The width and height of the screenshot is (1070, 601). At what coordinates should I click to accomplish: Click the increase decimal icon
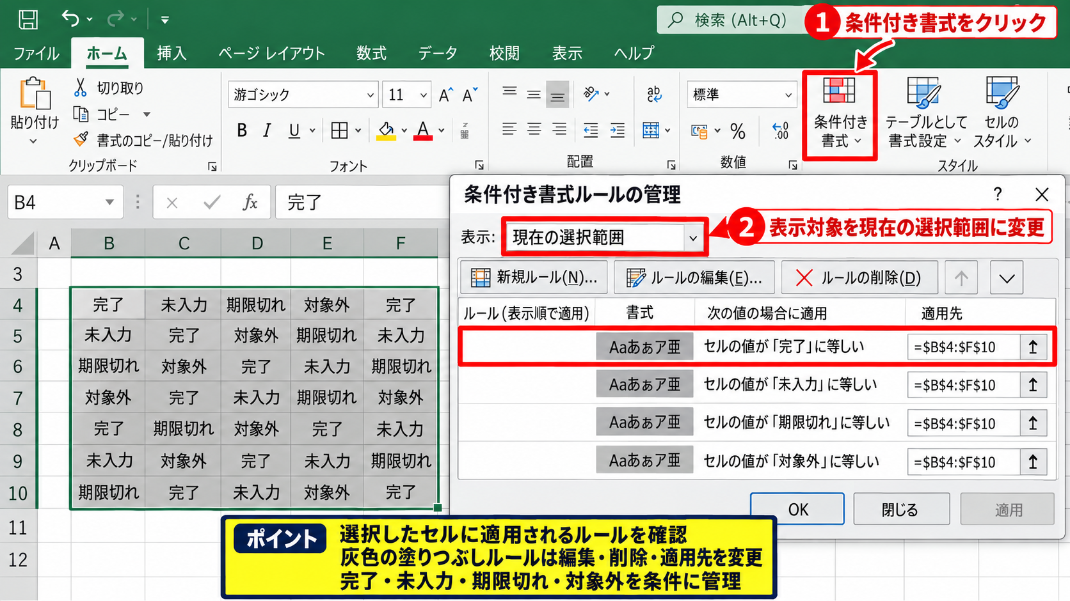point(781,130)
